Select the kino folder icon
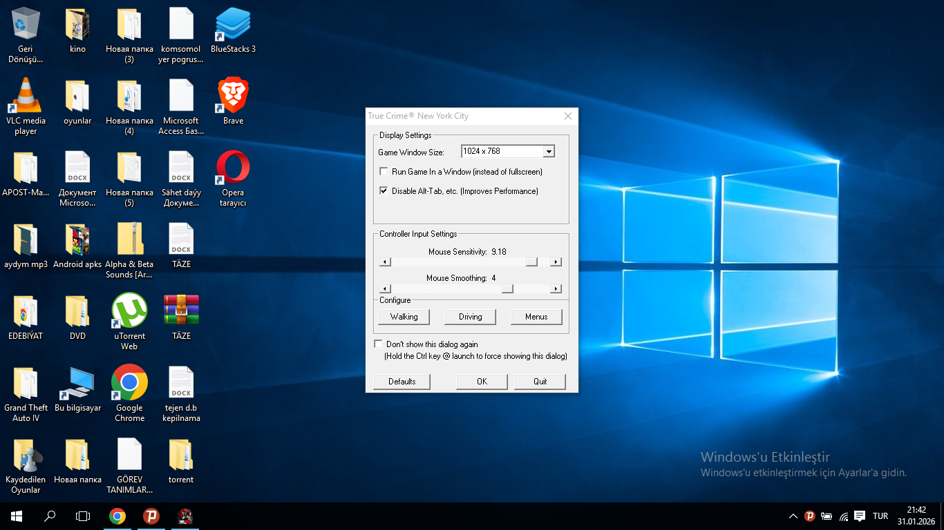The height and width of the screenshot is (530, 944). tap(77, 31)
